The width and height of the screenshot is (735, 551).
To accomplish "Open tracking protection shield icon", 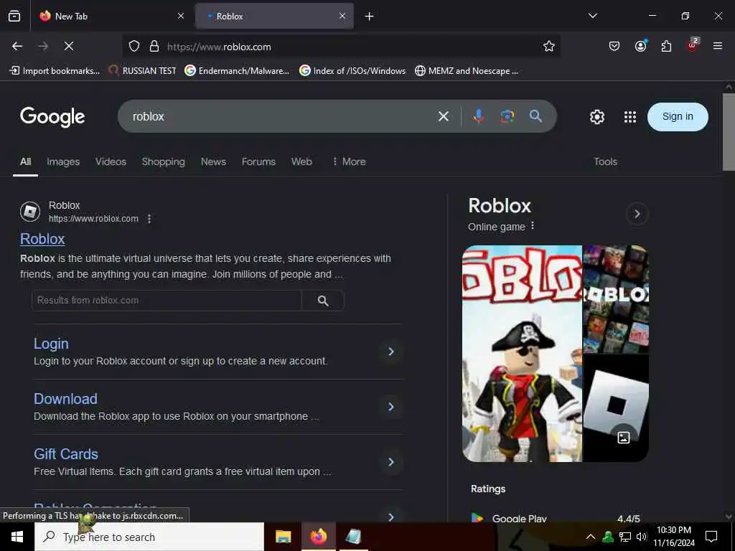I will click(134, 46).
